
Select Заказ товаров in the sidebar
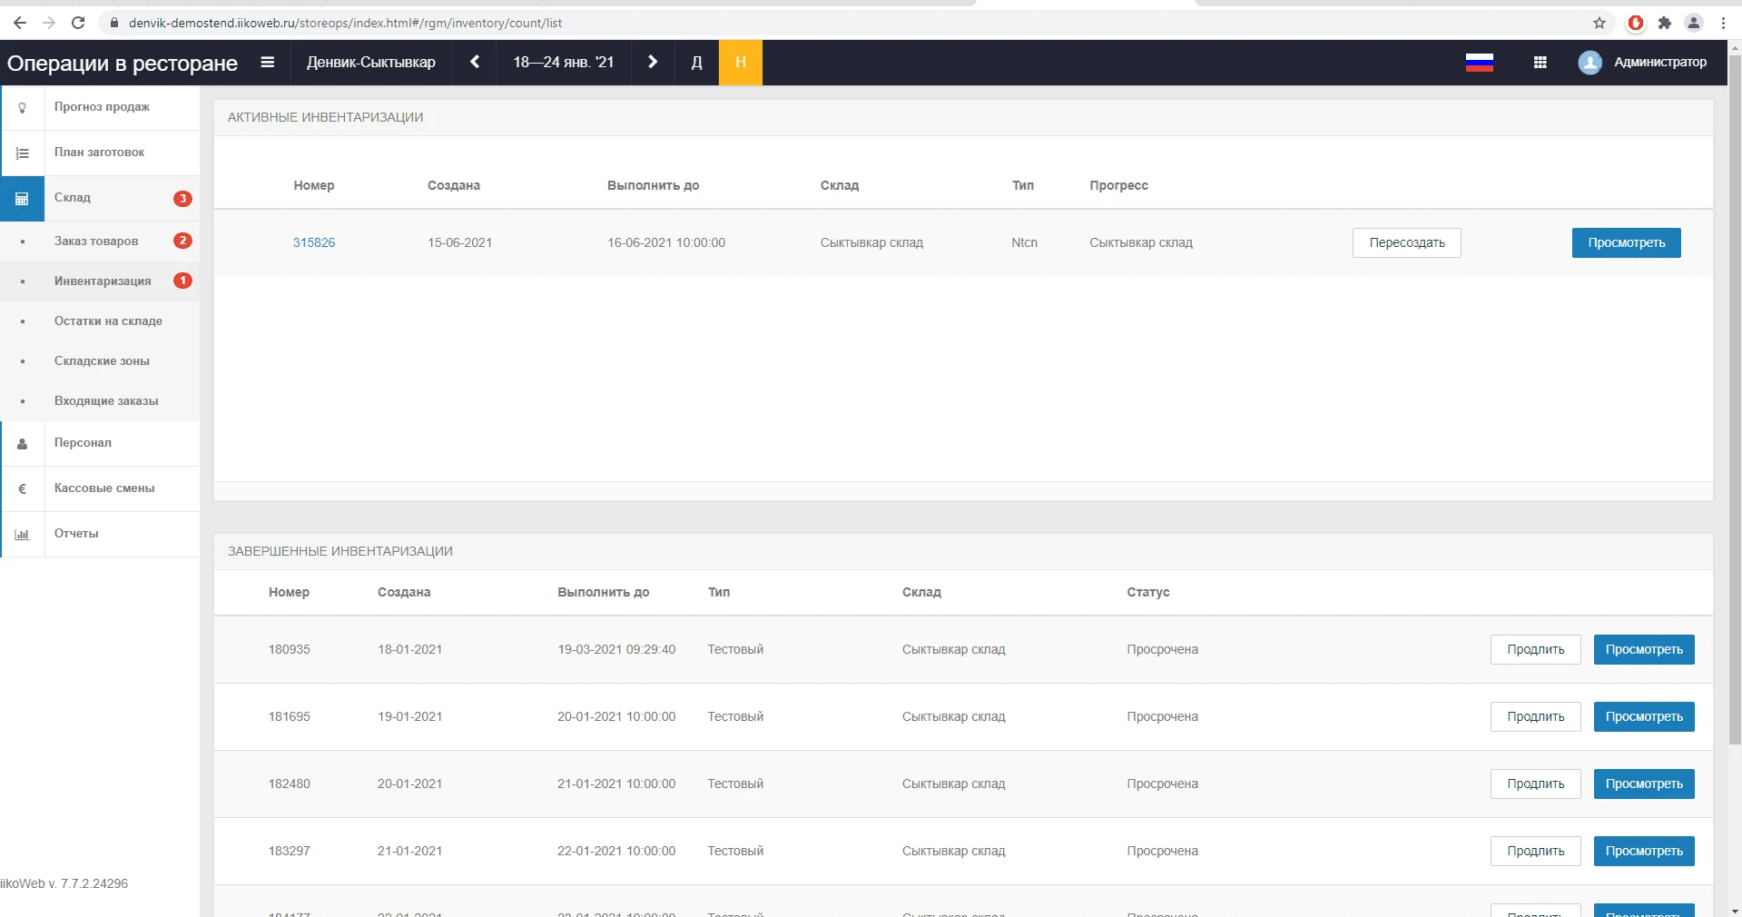[x=96, y=242]
